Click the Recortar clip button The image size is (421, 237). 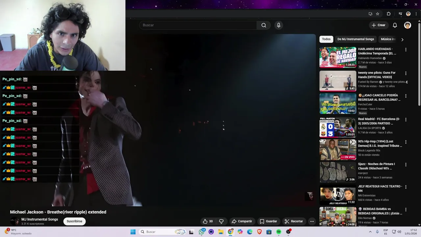294,221
